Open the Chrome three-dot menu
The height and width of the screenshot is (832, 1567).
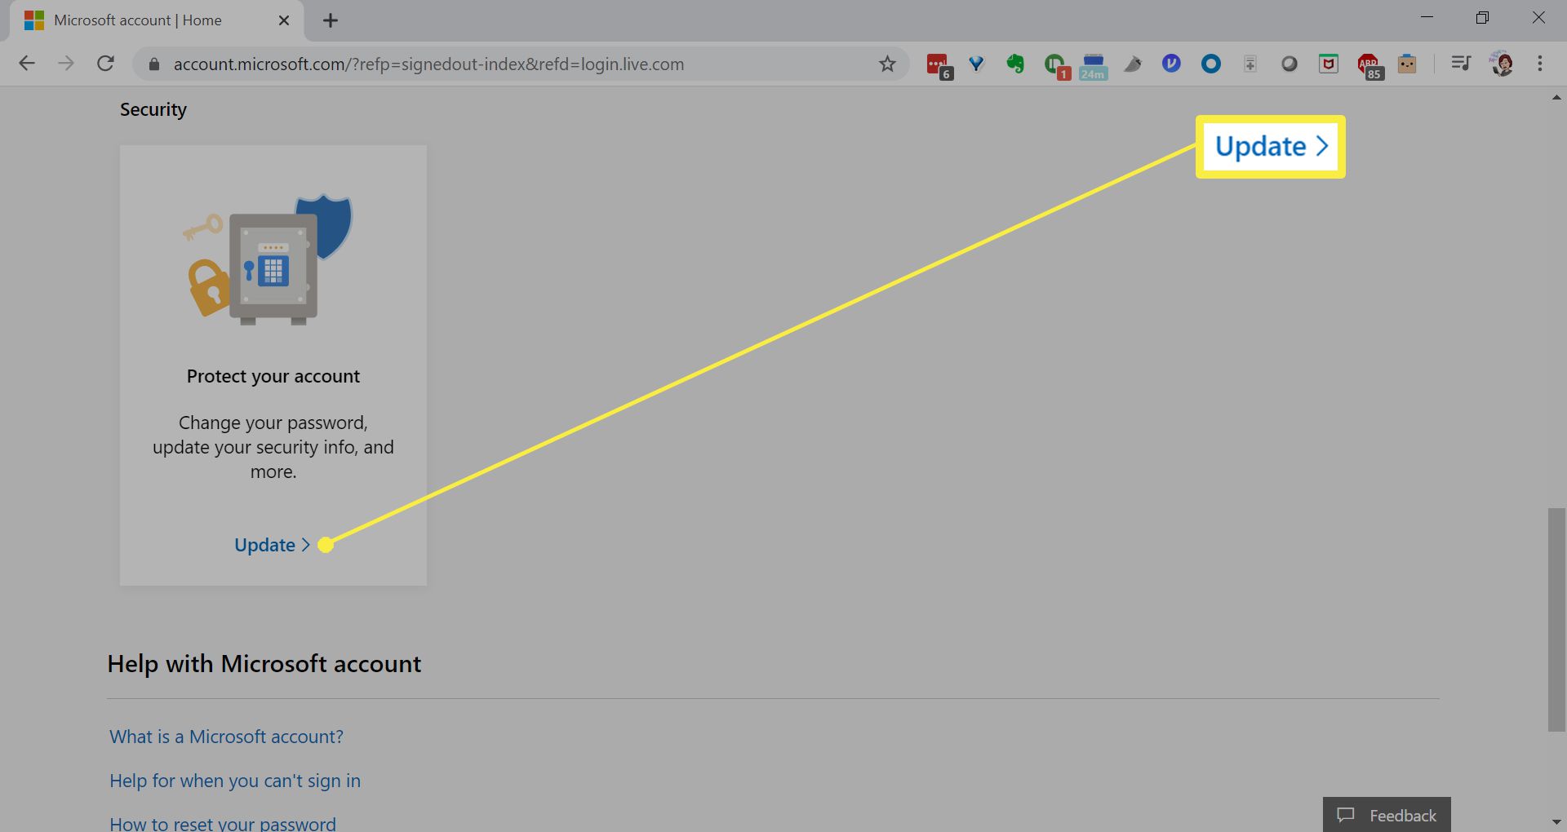click(x=1540, y=64)
